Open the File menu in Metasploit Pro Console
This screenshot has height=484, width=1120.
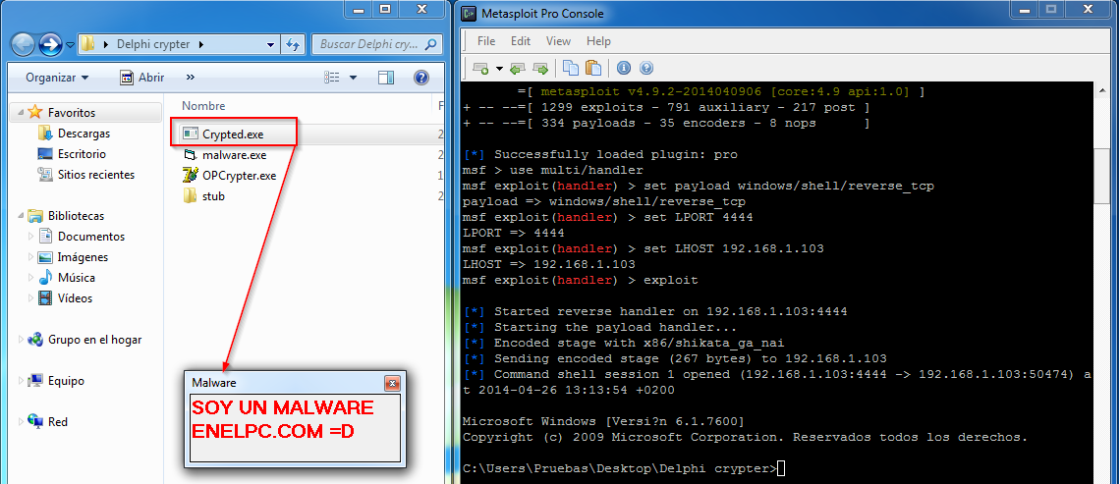click(x=486, y=40)
